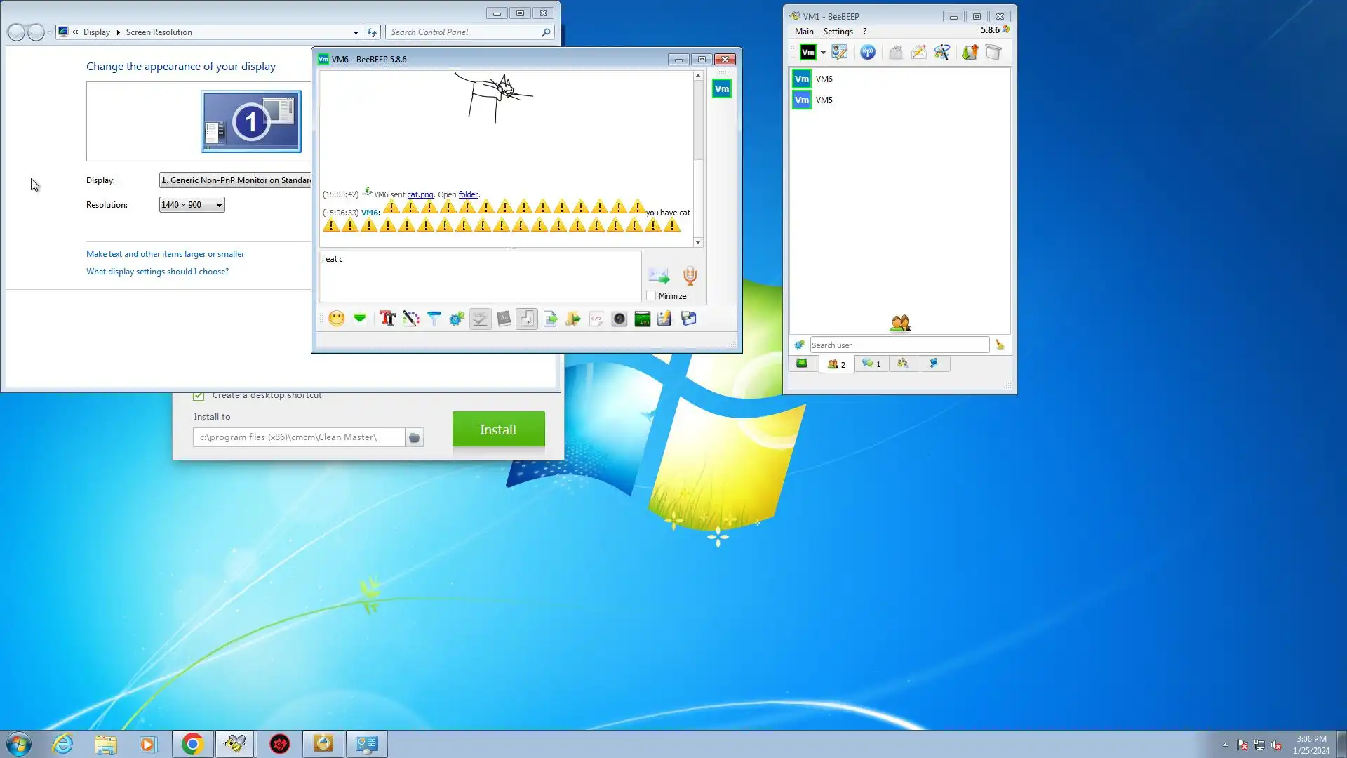Toggle the Minimize checkbox

(651, 296)
